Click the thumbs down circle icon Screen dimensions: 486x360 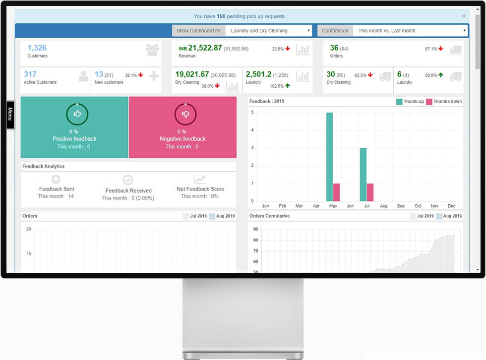coord(185,114)
